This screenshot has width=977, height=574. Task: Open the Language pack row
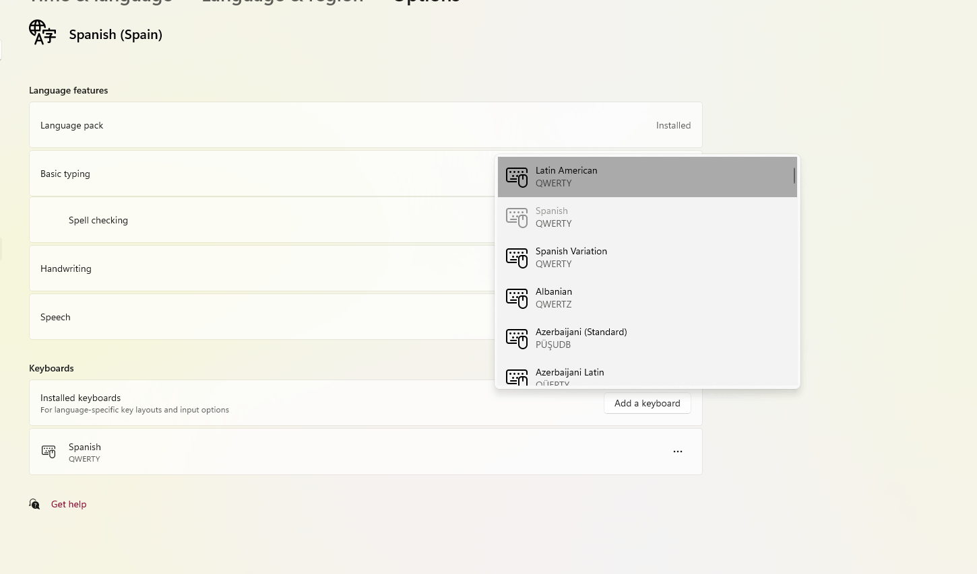366,125
